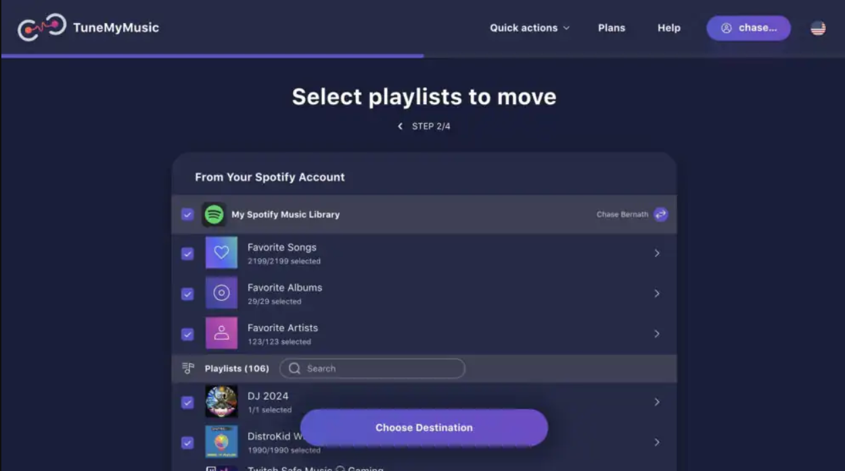Screen dimensions: 845x471
Task: Open the Quick actions dropdown
Action: tap(530, 28)
